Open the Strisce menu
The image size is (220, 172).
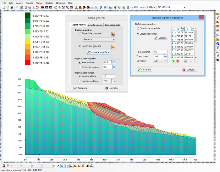point(39,3)
